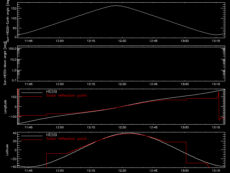Tap the 11:45 time label under Latitude plot
This screenshot has height=173, width=230.
click(x=28, y=170)
